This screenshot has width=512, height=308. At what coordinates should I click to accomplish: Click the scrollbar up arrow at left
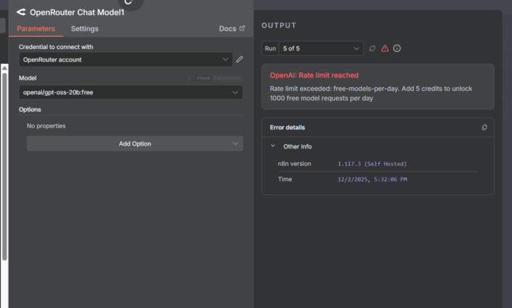click(x=4, y=68)
